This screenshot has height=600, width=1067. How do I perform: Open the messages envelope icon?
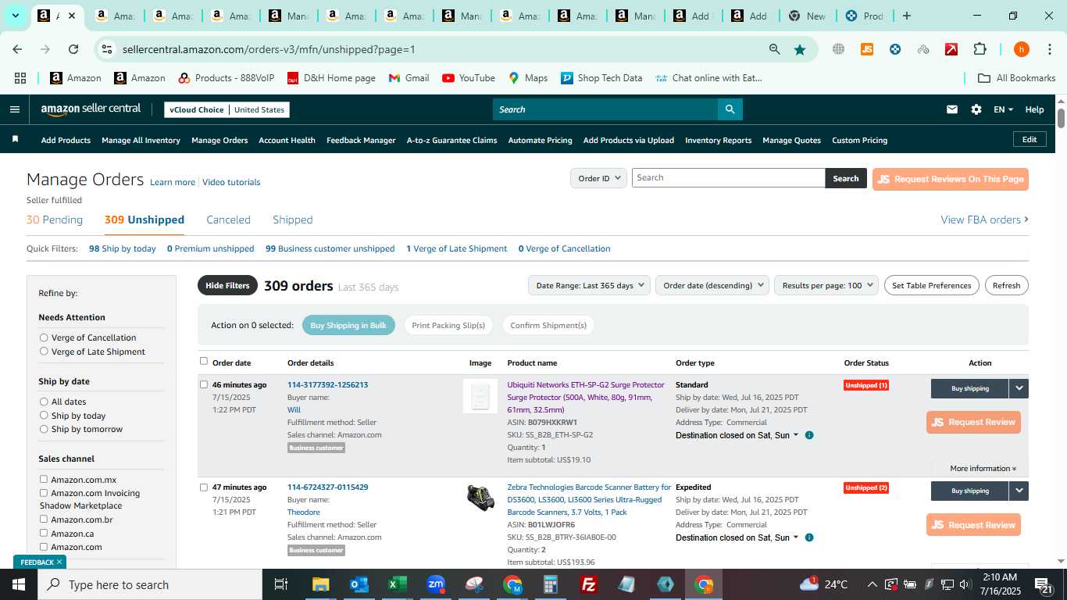tap(951, 109)
